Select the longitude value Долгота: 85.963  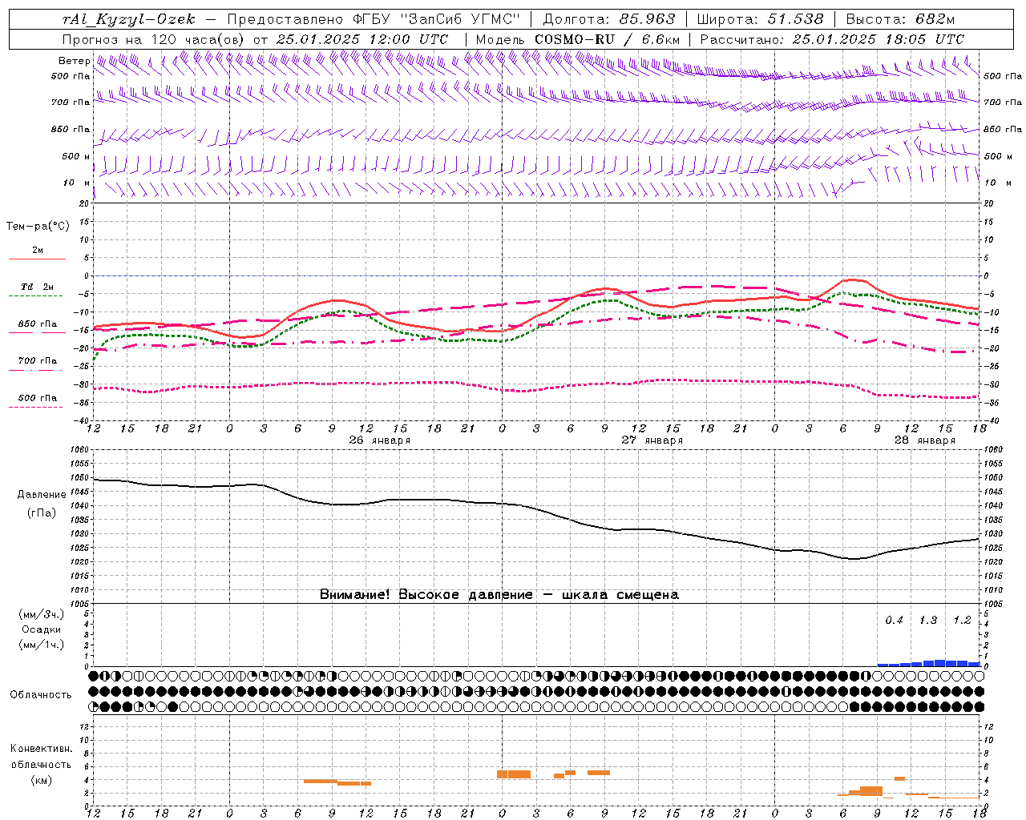point(609,19)
